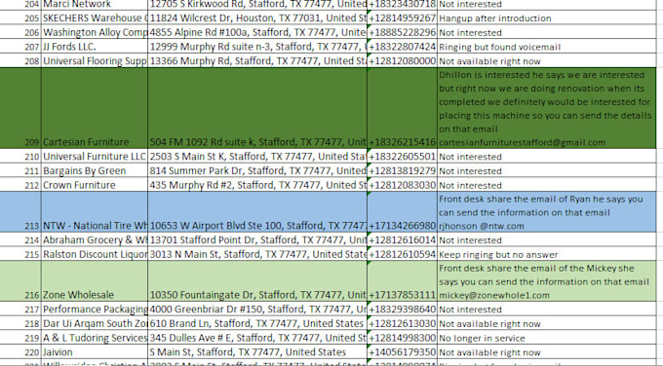Select the note with rjhonson @ntw.com
The image size is (663, 366).
[547, 212]
